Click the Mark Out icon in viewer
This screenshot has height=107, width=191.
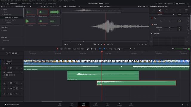tap(146, 45)
